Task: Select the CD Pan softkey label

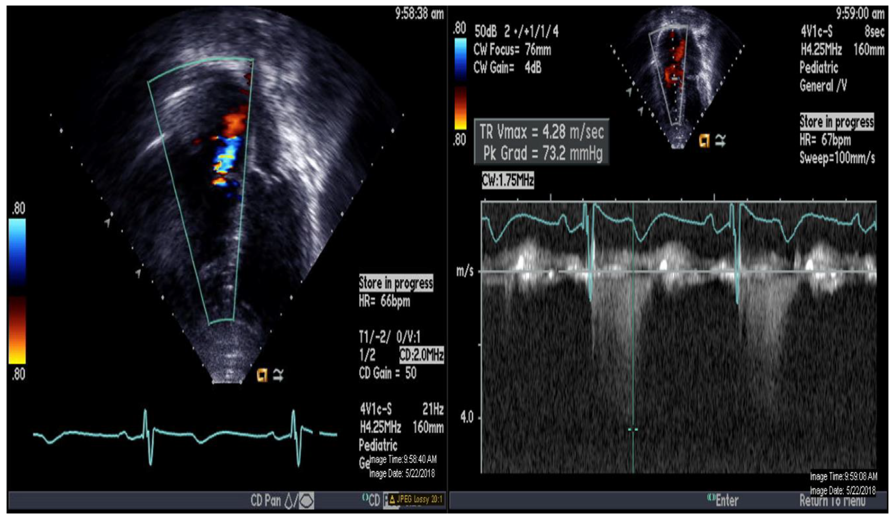Action: [x=266, y=501]
